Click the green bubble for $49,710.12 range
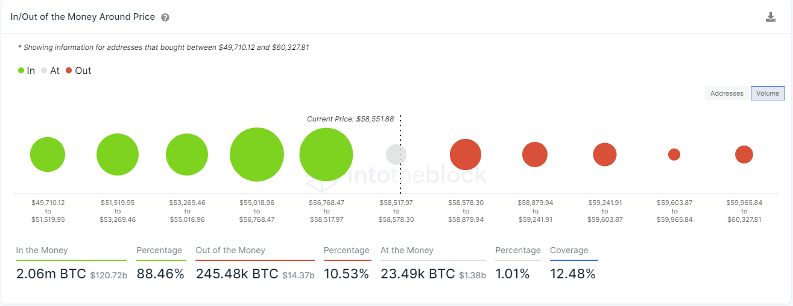This screenshot has width=793, height=306. (48, 155)
